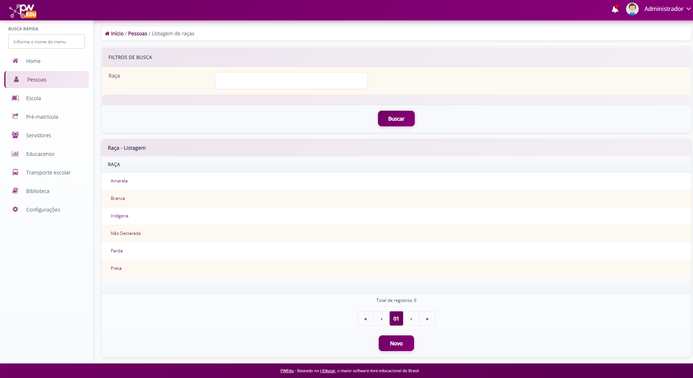This screenshot has height=378, width=693.
Task: Click the Configurações gear icon
Action: click(x=15, y=209)
